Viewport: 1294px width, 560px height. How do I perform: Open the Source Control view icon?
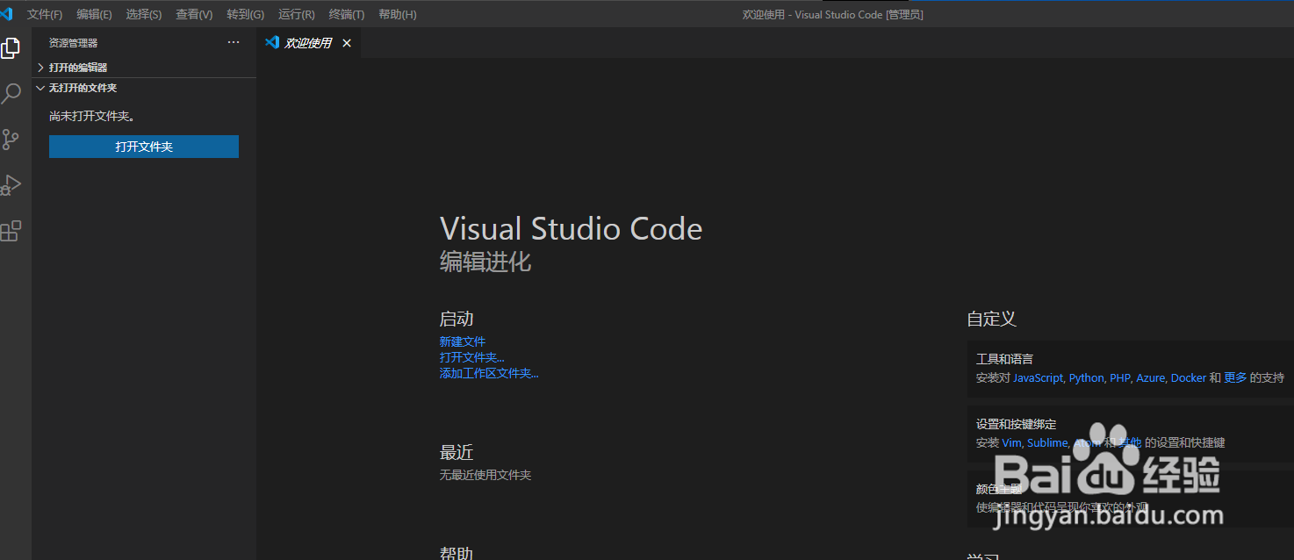pos(11,140)
